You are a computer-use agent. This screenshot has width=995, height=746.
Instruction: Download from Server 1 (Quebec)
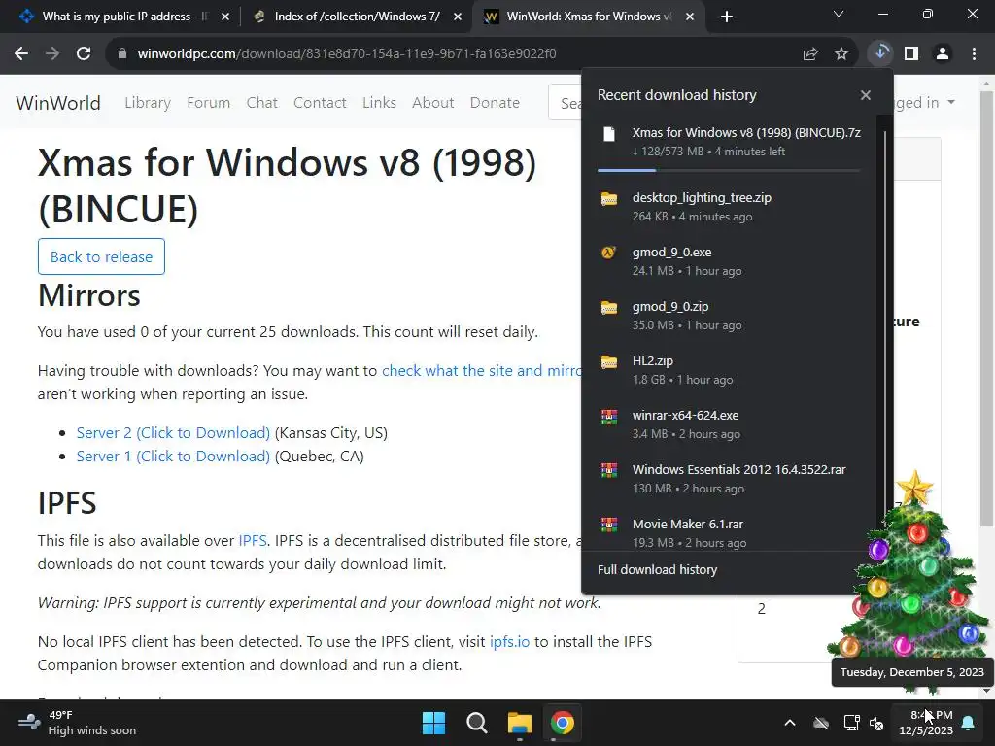(173, 457)
